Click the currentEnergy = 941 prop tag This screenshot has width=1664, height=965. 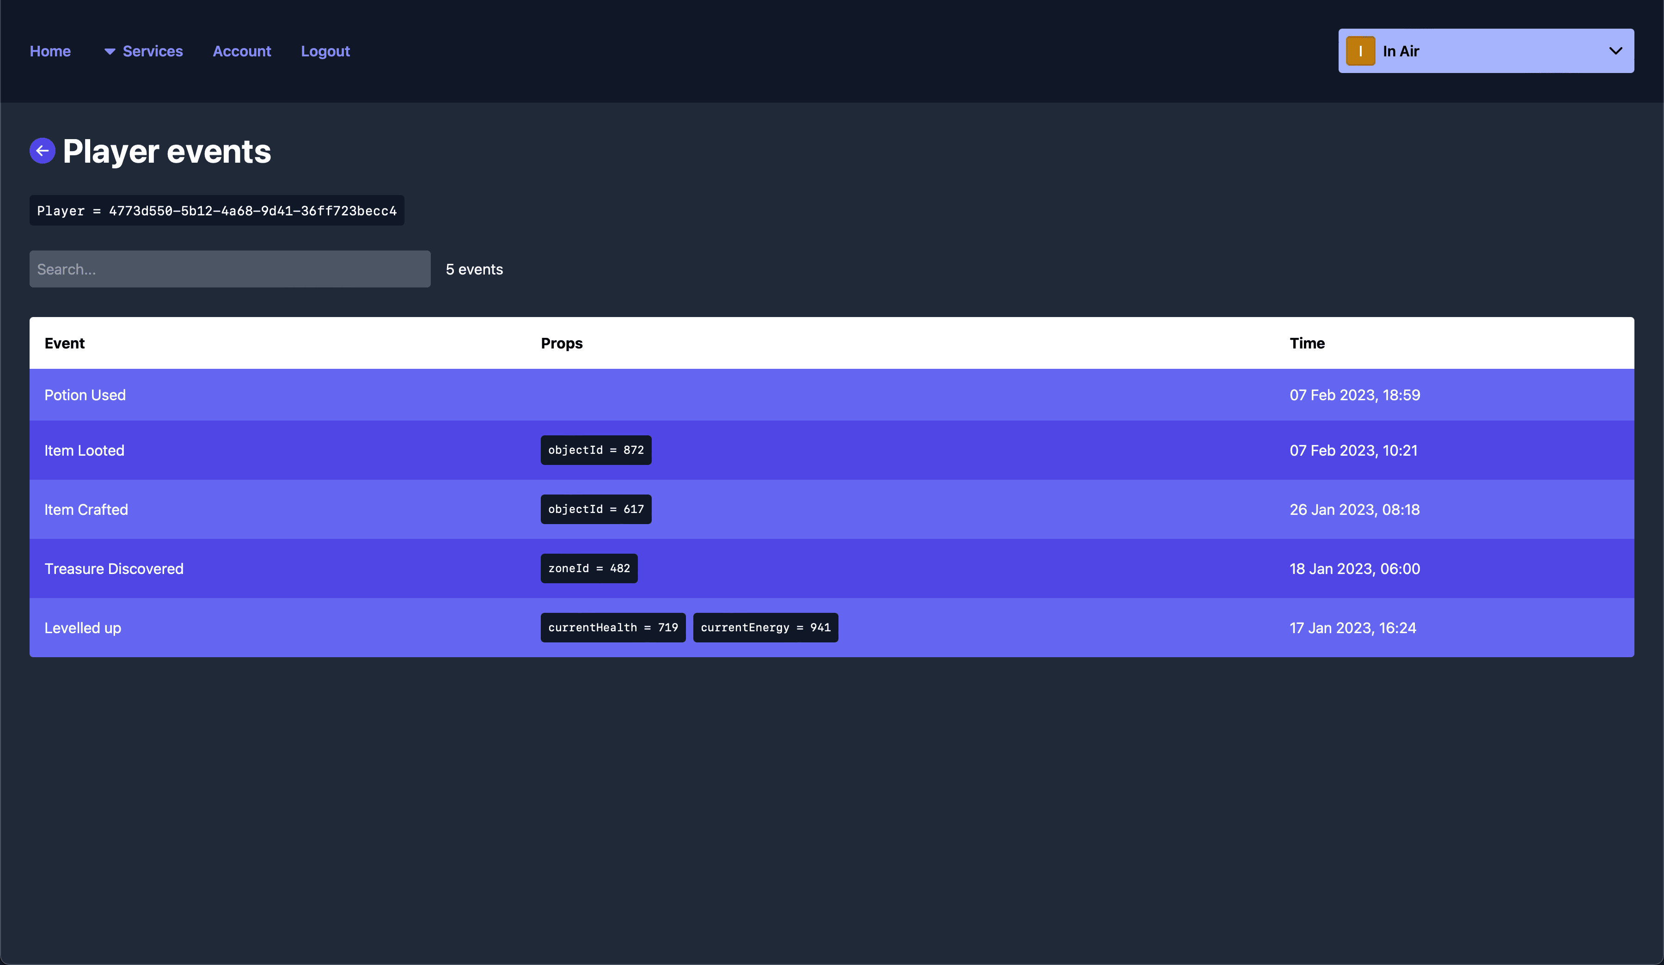(x=765, y=628)
